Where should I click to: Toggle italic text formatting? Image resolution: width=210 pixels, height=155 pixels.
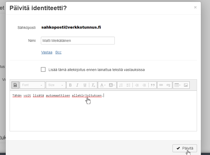pos(77,85)
